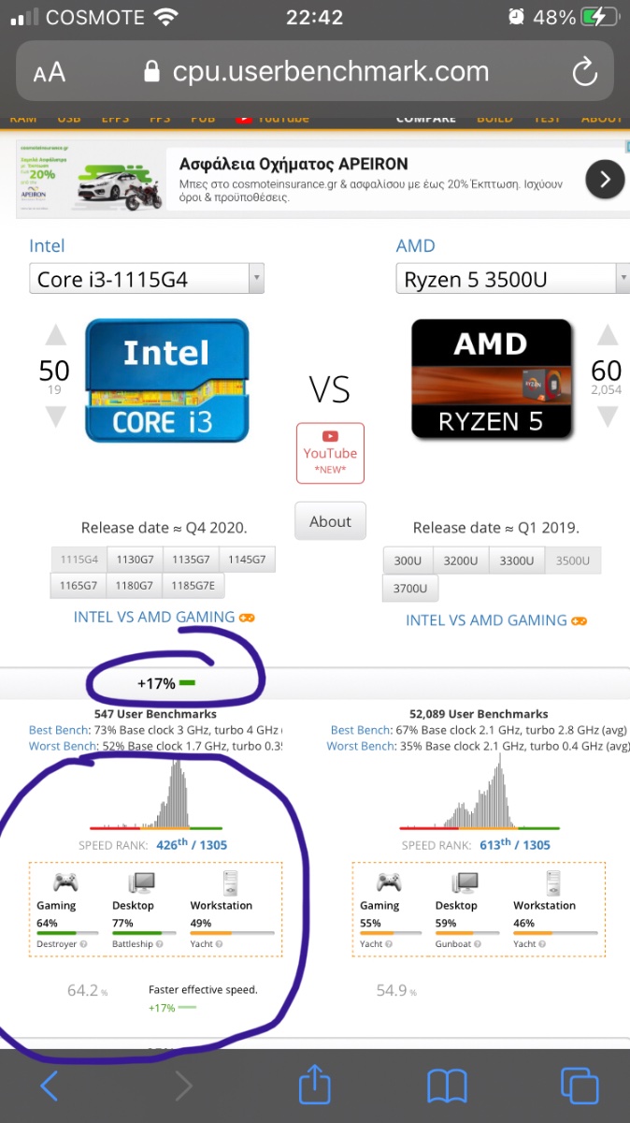Downvote the Intel Core i3 processor
630x1123 pixels.
(x=56, y=416)
